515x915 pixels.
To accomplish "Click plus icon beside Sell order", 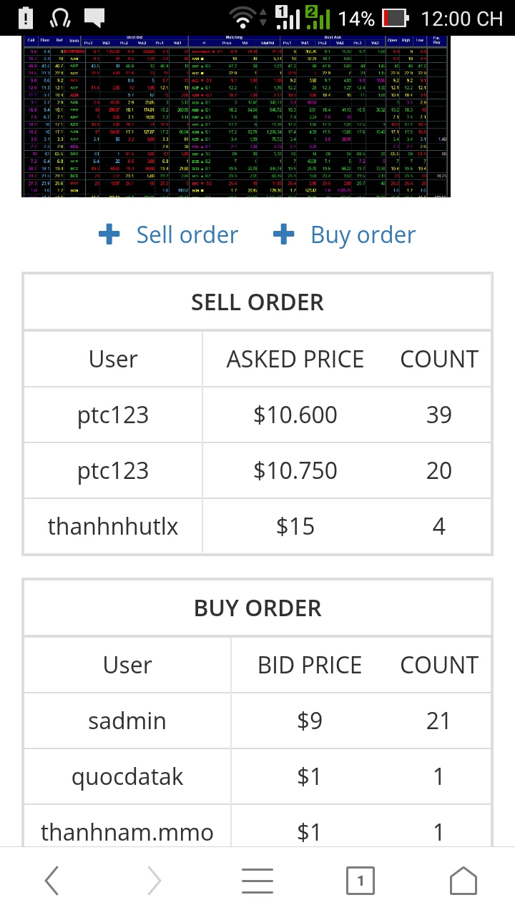I will coord(109,234).
